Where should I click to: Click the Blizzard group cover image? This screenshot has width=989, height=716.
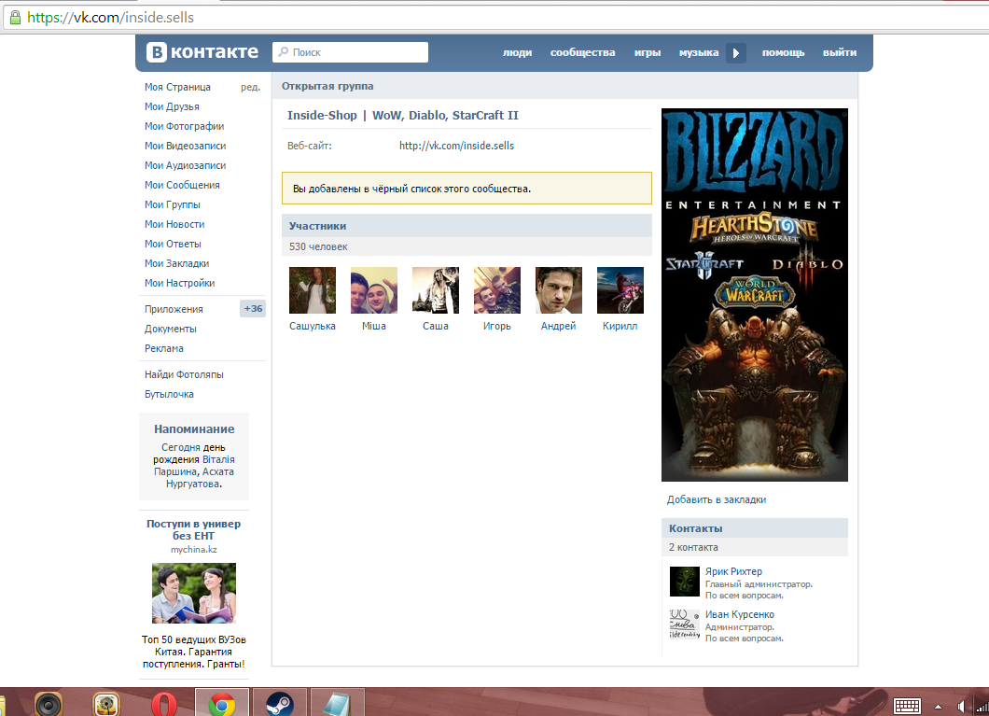[755, 295]
